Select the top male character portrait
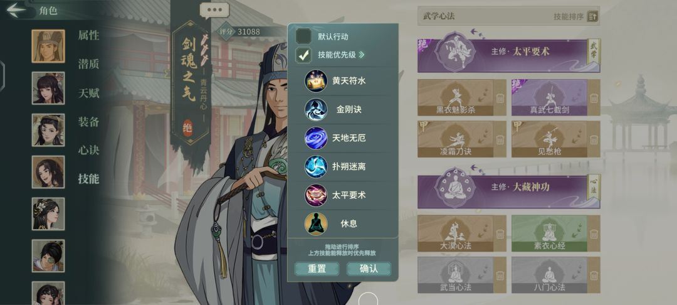 tap(48, 46)
